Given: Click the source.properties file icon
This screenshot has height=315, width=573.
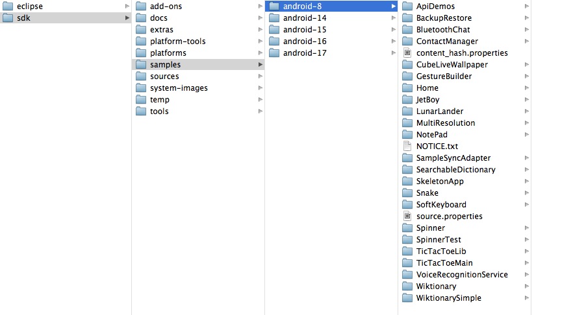Looking at the screenshot, I should click(x=407, y=216).
